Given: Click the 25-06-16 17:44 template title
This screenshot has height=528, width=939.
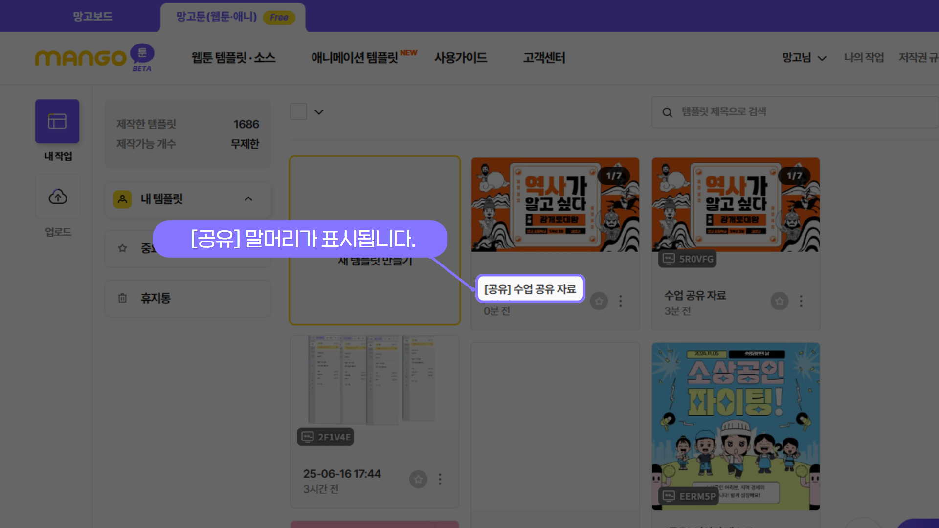Looking at the screenshot, I should [342, 474].
